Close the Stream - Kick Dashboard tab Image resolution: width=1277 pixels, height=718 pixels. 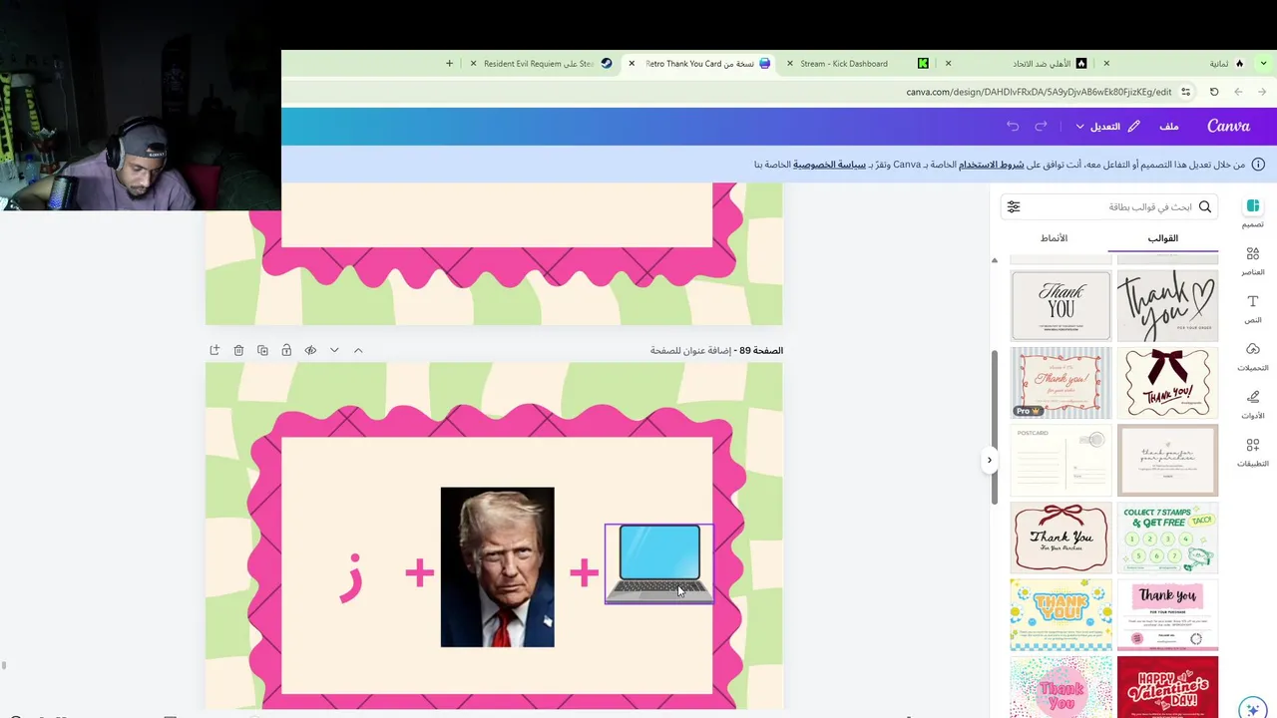[789, 63]
